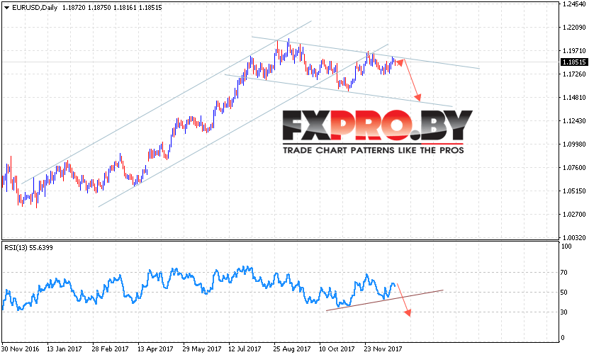The image size is (589, 357).
Task: Click the RSI scale value 50
Action: click(x=563, y=293)
